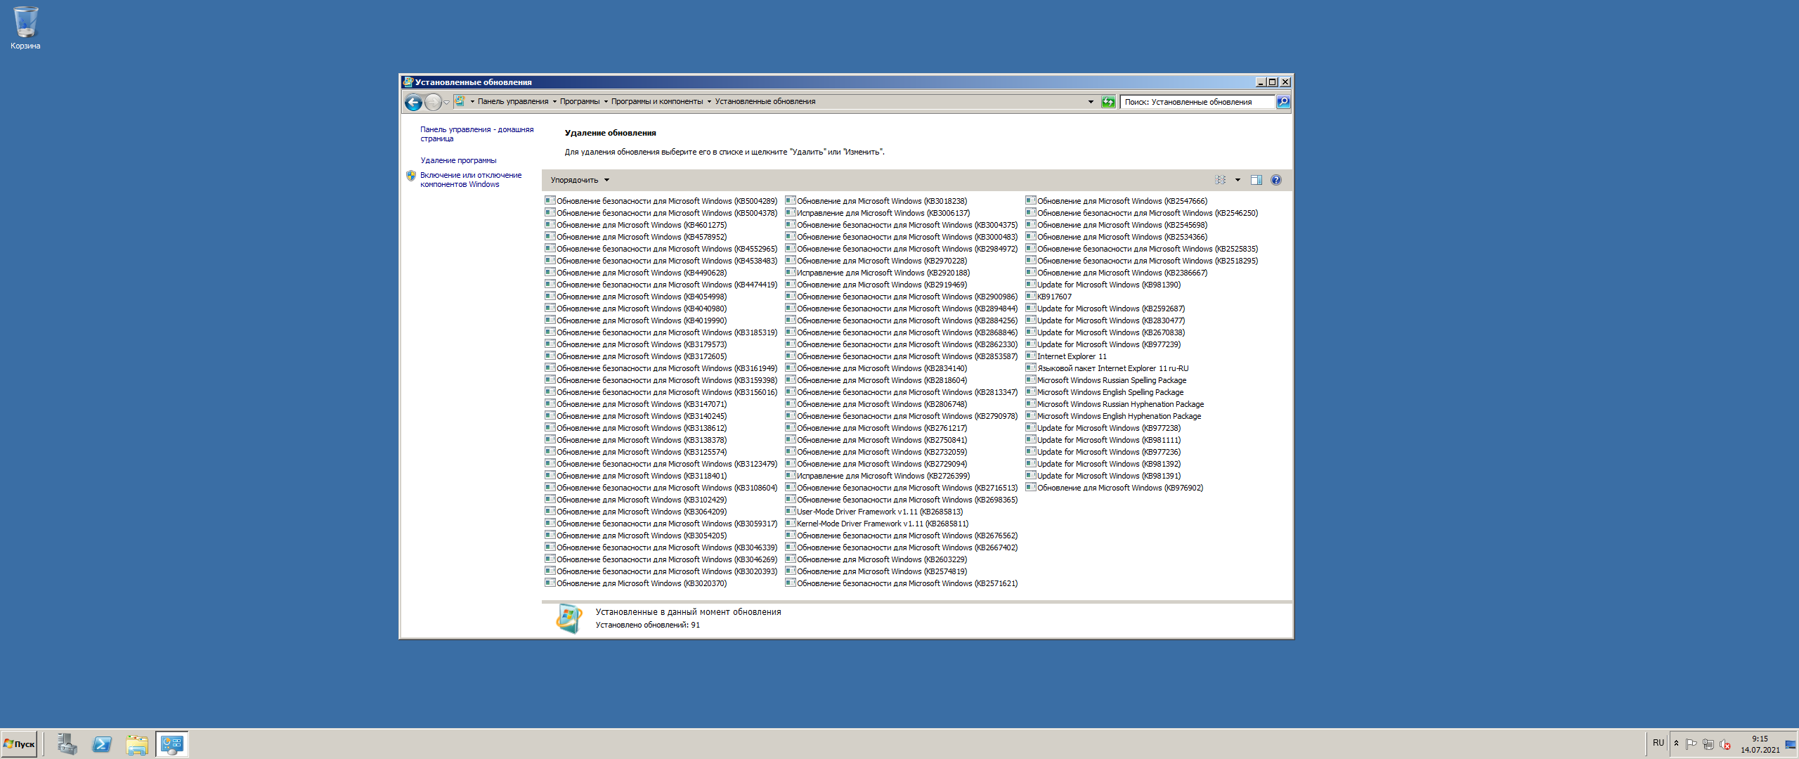
Task: Click RU language indicator
Action: click(1658, 744)
